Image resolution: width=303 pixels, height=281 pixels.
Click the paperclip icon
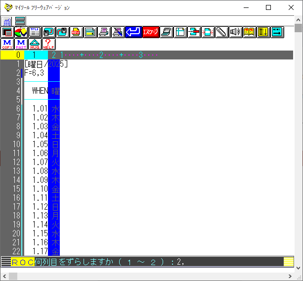(x=221, y=33)
